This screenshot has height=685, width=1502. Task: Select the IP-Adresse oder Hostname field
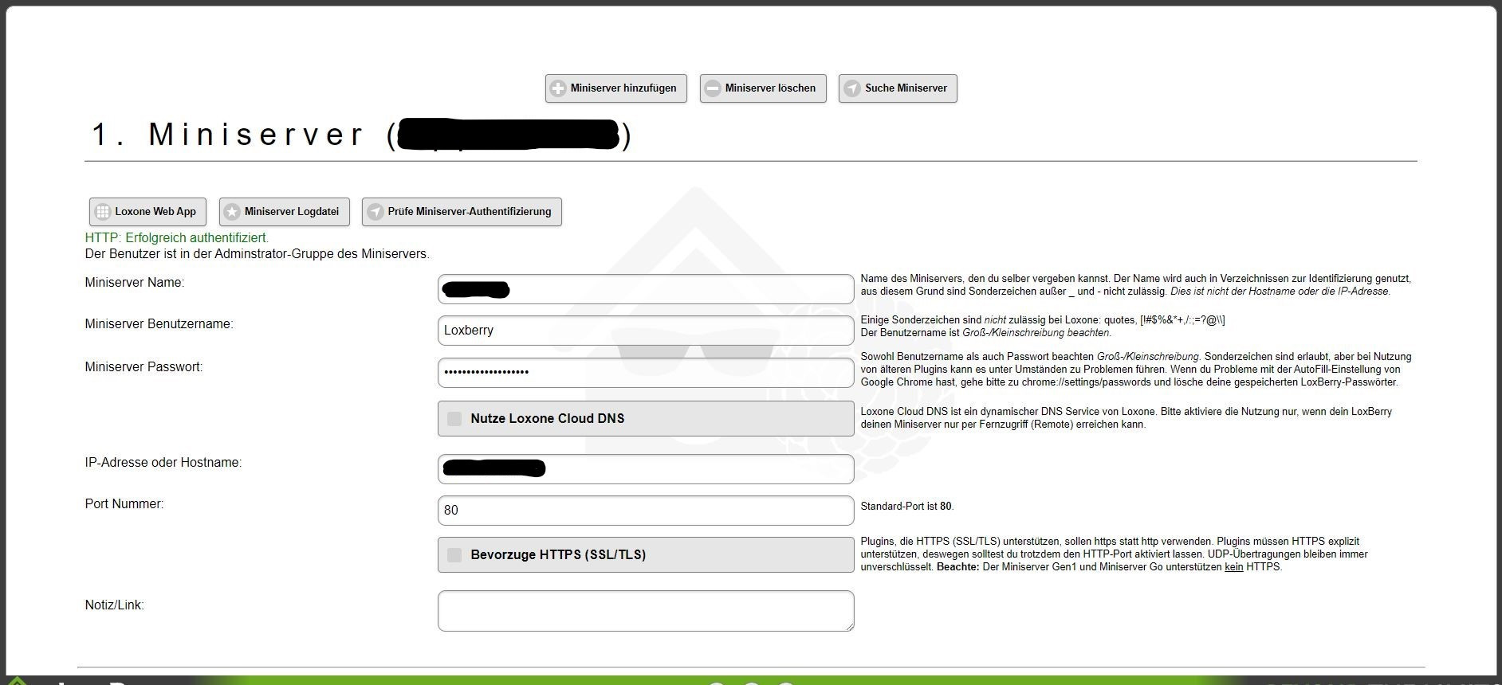coord(646,469)
